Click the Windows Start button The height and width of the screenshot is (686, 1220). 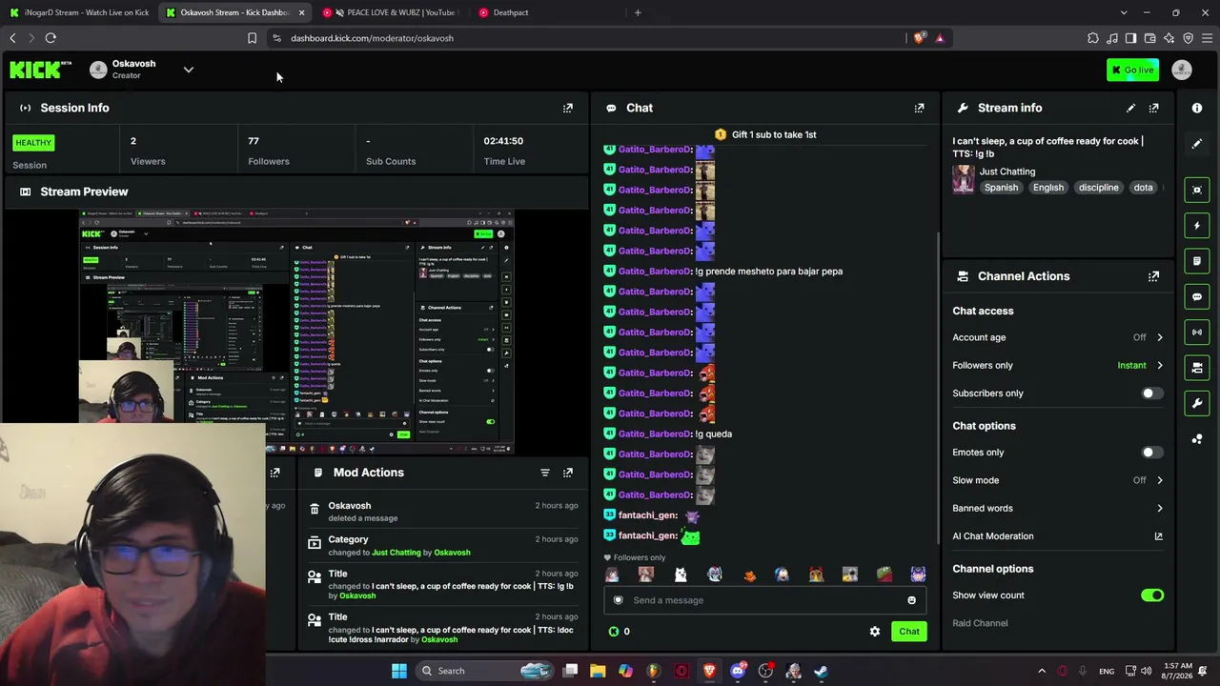(x=398, y=671)
